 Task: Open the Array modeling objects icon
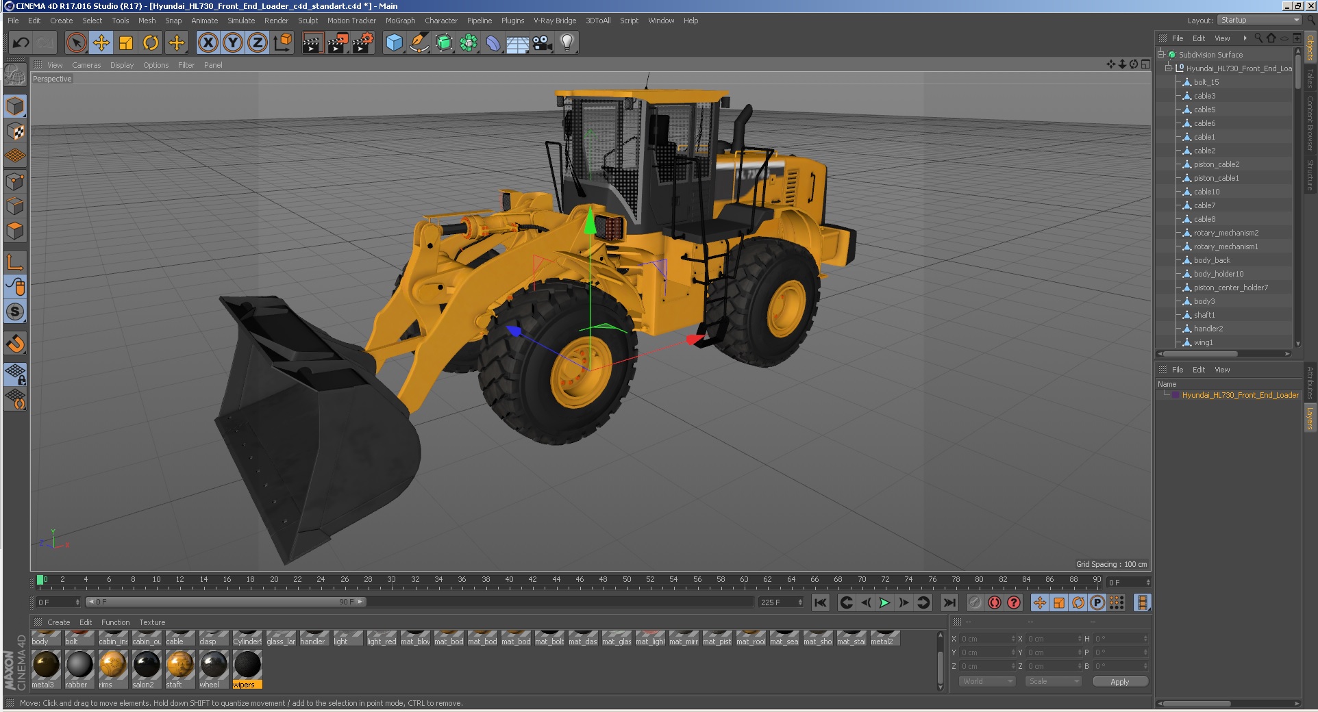469,43
